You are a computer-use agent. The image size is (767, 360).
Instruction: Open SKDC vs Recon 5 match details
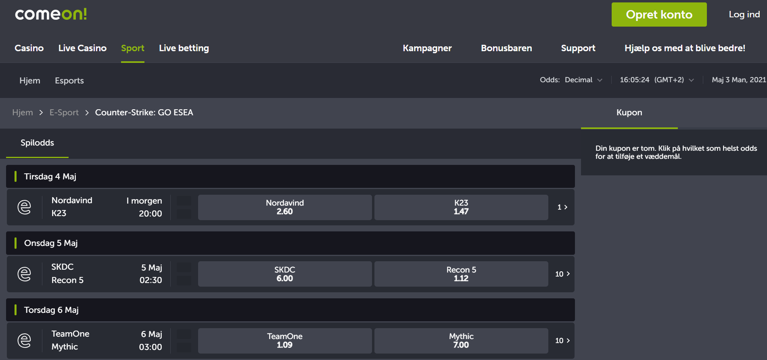pos(107,274)
